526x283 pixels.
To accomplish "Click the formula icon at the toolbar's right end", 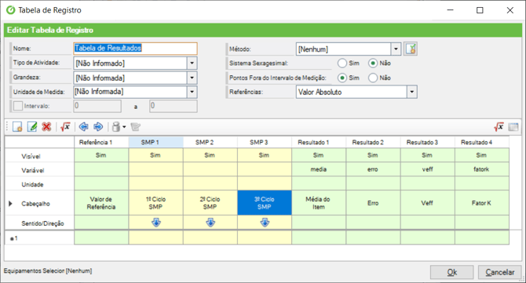I will coord(499,127).
